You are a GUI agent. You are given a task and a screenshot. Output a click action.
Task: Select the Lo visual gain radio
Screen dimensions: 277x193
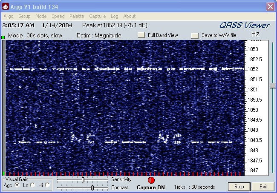point(32,185)
